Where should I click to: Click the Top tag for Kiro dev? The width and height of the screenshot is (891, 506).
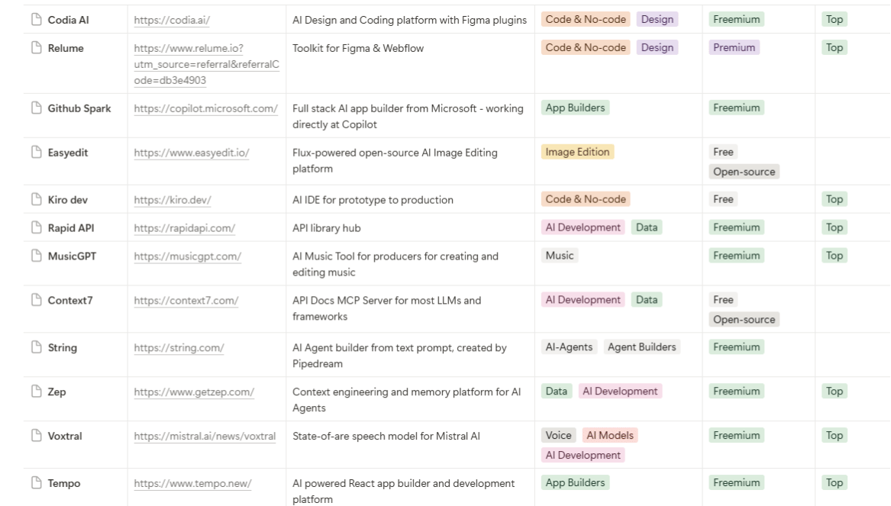(834, 199)
